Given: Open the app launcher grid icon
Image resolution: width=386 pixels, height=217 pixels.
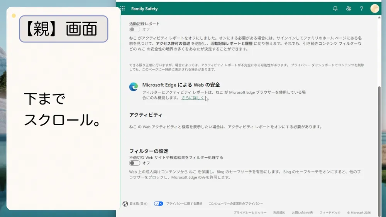Looking at the screenshot, I should click(x=122, y=8).
